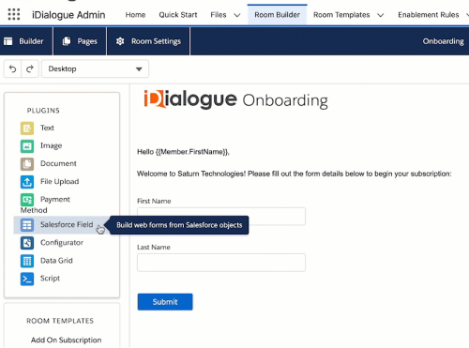Click the Salesforce Field label
469x348 pixels.
point(67,224)
